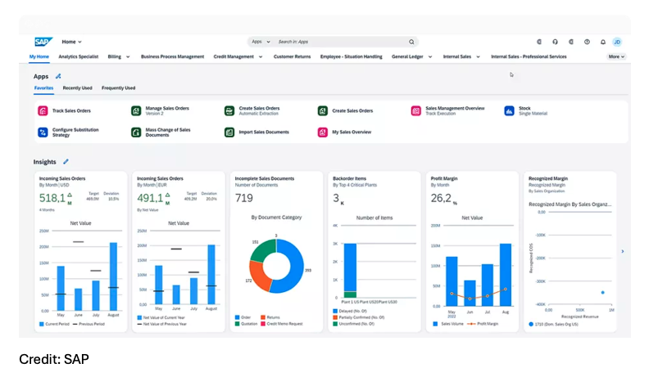
Task: Click the SAP logo
Action: (x=43, y=42)
